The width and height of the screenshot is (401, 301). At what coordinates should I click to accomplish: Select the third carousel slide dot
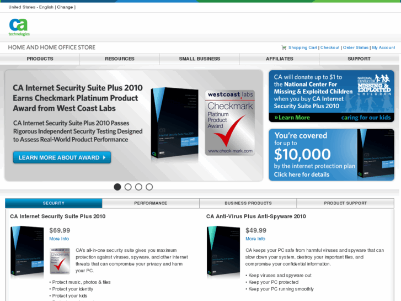138,187
